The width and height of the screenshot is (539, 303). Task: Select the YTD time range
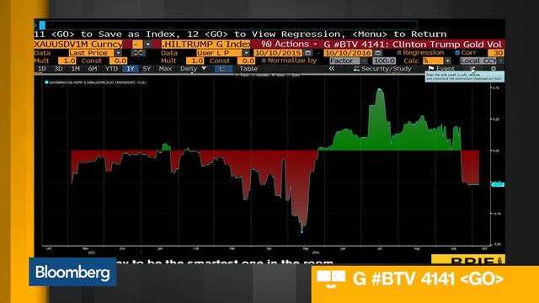pyautogui.click(x=111, y=69)
